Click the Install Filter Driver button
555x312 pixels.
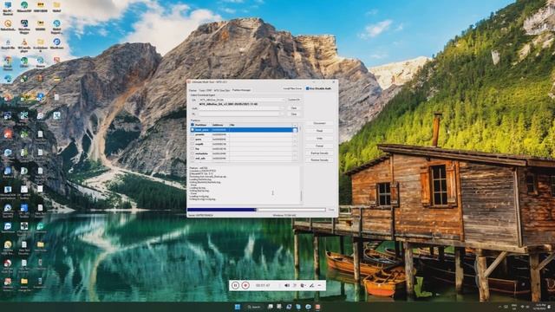pos(292,88)
